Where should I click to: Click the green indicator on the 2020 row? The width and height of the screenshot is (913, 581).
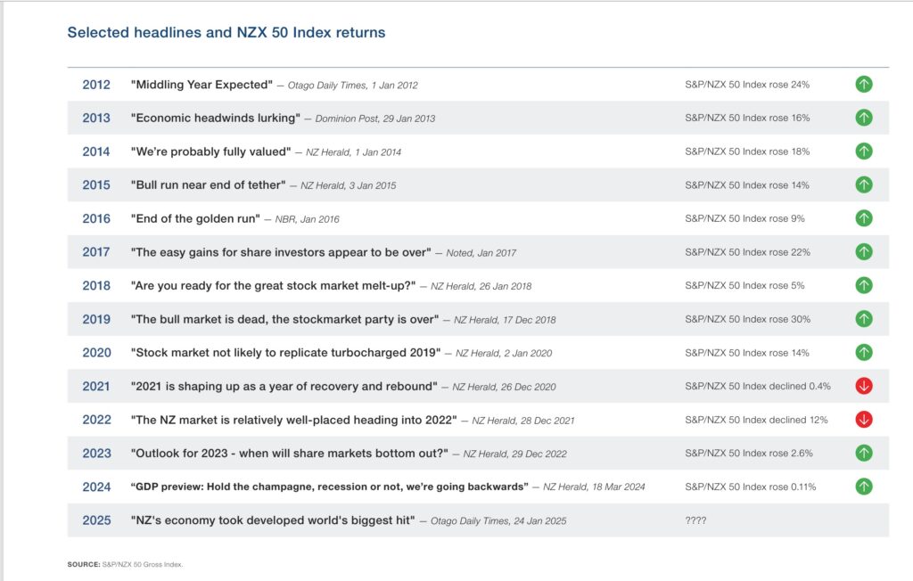tap(863, 352)
